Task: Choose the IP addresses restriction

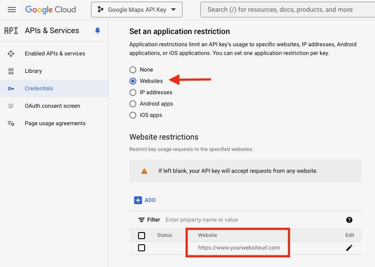Action: pyautogui.click(x=132, y=92)
